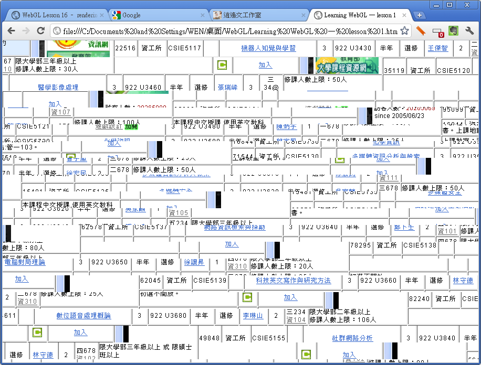Open a new tab with the plus button
The height and width of the screenshot is (365, 481).
pyautogui.click(x=419, y=15)
